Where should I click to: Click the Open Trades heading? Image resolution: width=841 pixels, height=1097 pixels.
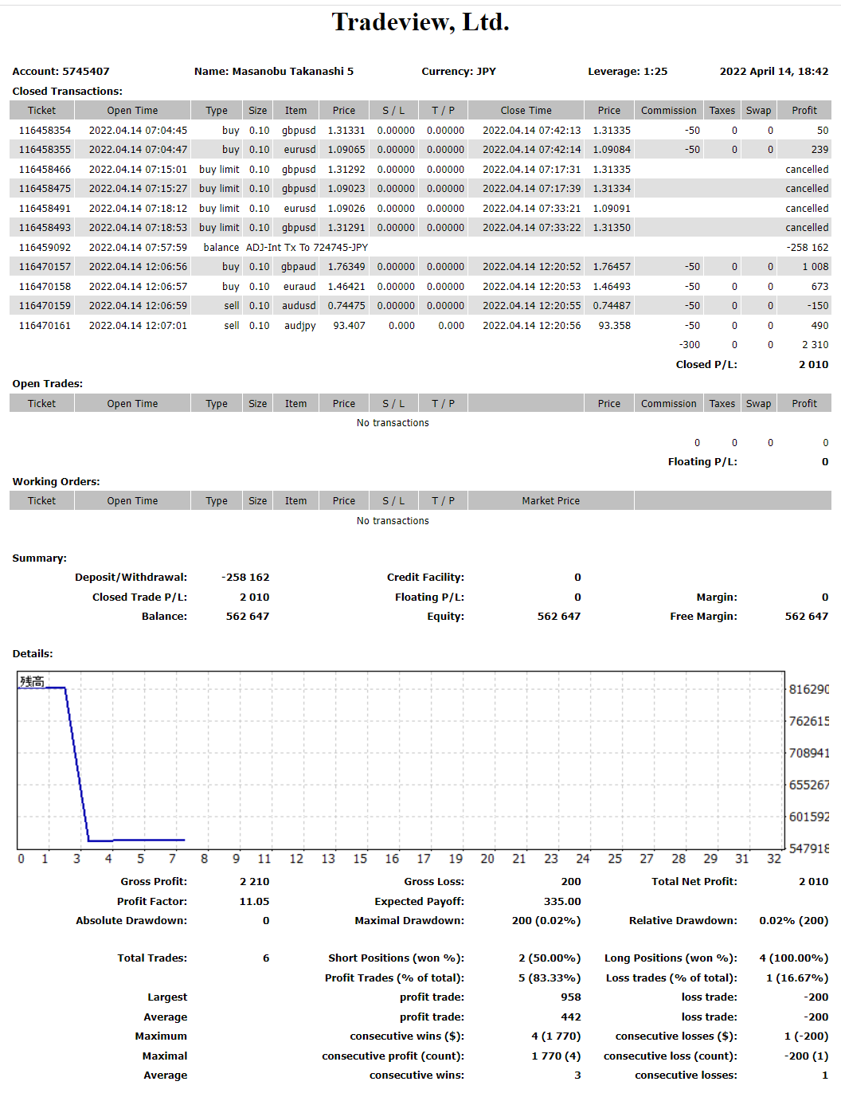coord(48,384)
